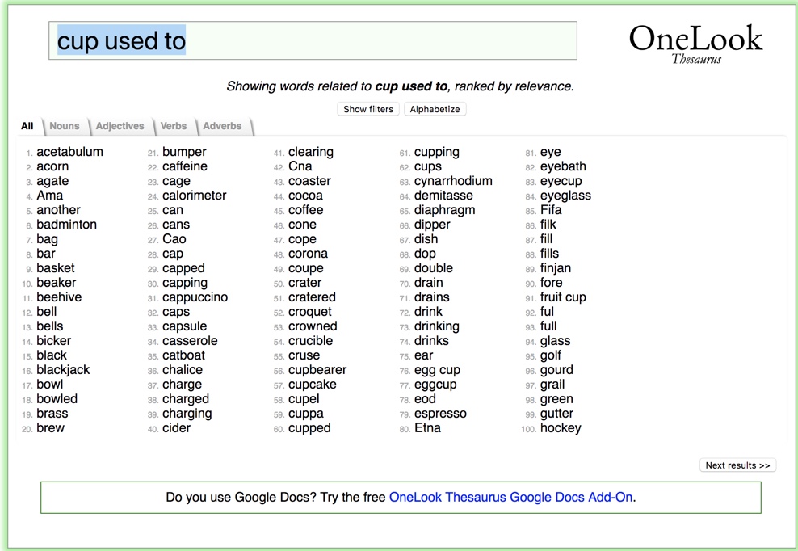Select the result 'calorimeter'
Screen dimensions: 798x551
195,196
